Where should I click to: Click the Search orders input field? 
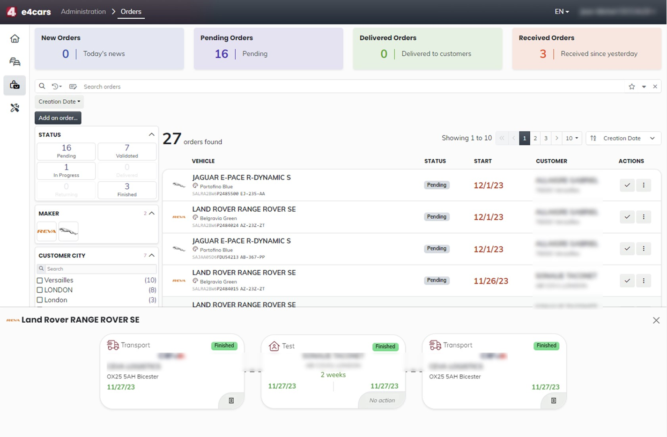(x=328, y=87)
